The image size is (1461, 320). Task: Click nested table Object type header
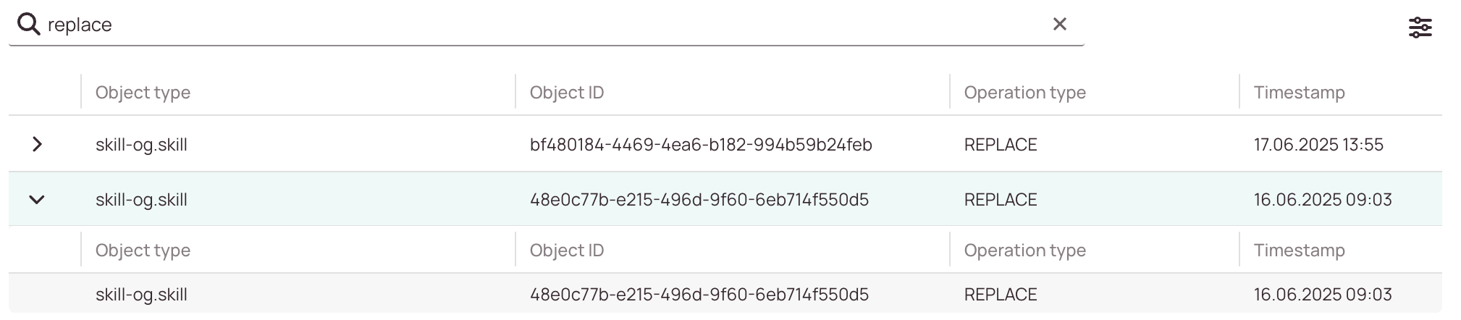[x=143, y=250]
